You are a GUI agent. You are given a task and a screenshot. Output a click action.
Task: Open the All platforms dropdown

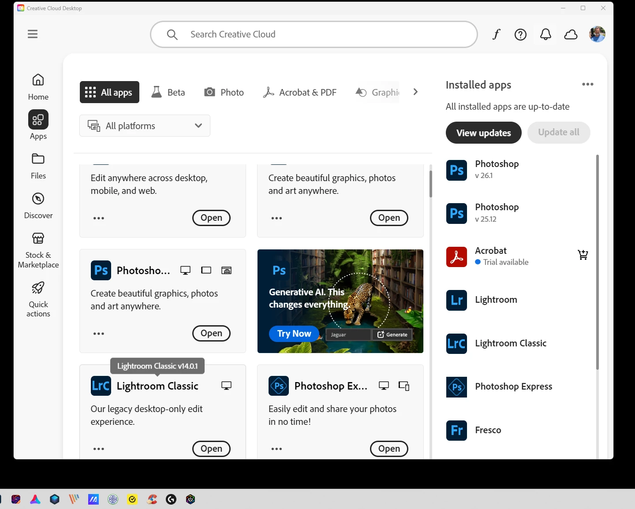point(145,126)
